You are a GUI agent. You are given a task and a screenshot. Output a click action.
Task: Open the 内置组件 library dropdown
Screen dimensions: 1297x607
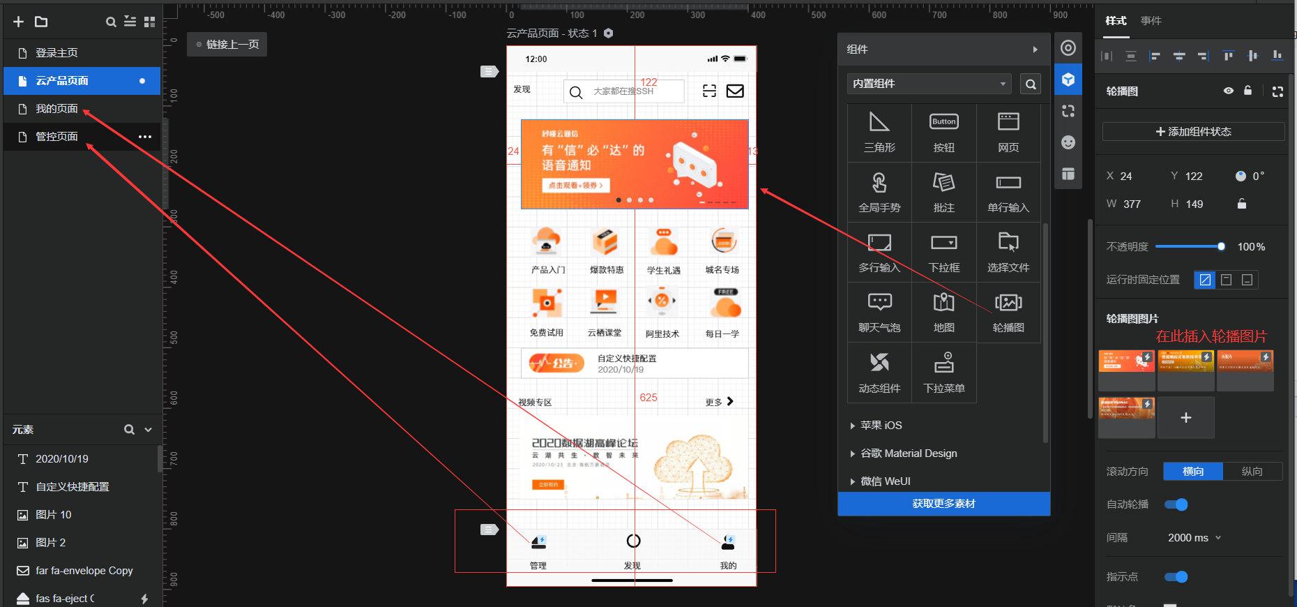[930, 84]
